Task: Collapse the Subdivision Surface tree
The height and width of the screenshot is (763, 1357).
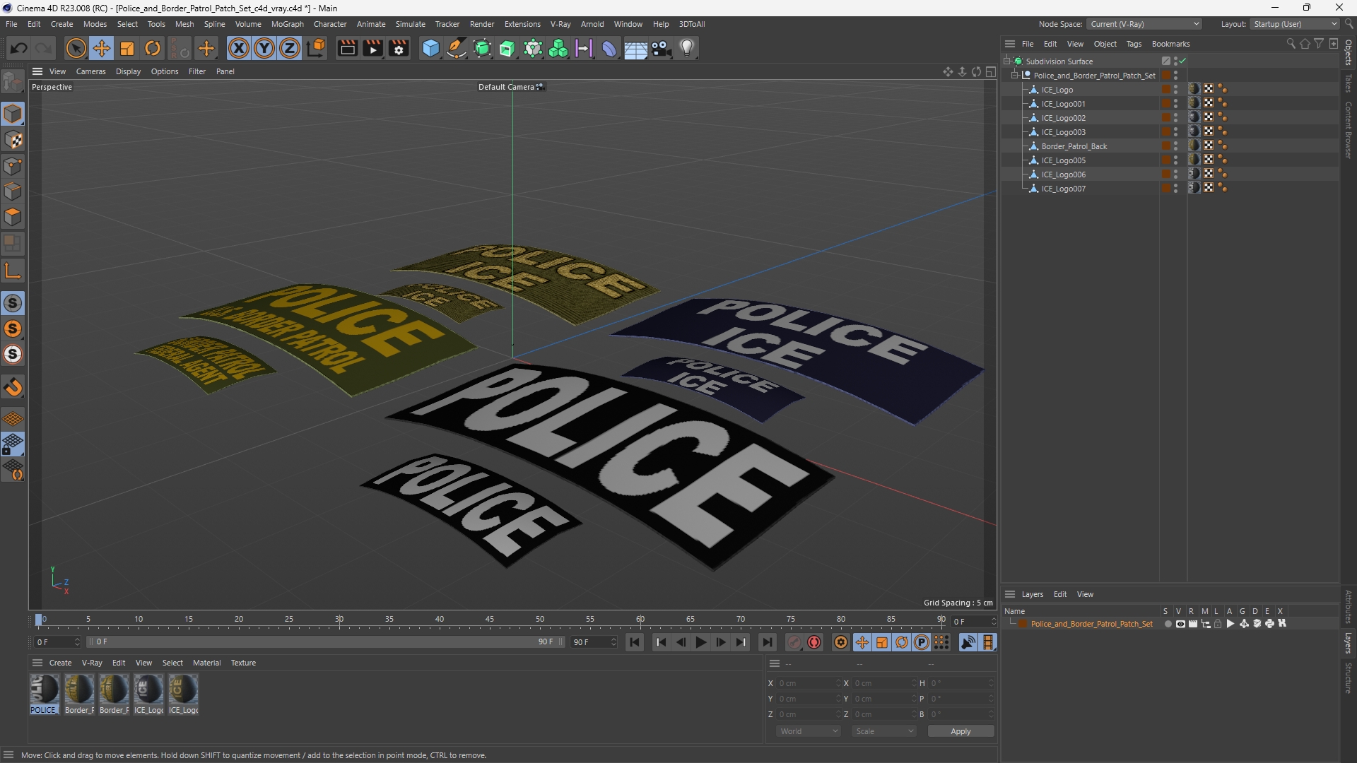Action: point(1007,61)
